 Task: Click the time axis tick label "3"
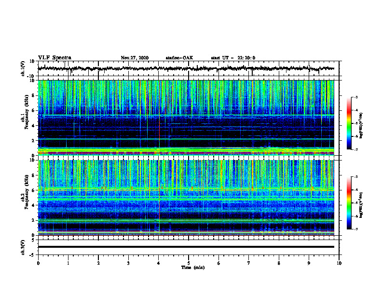tap(128, 263)
